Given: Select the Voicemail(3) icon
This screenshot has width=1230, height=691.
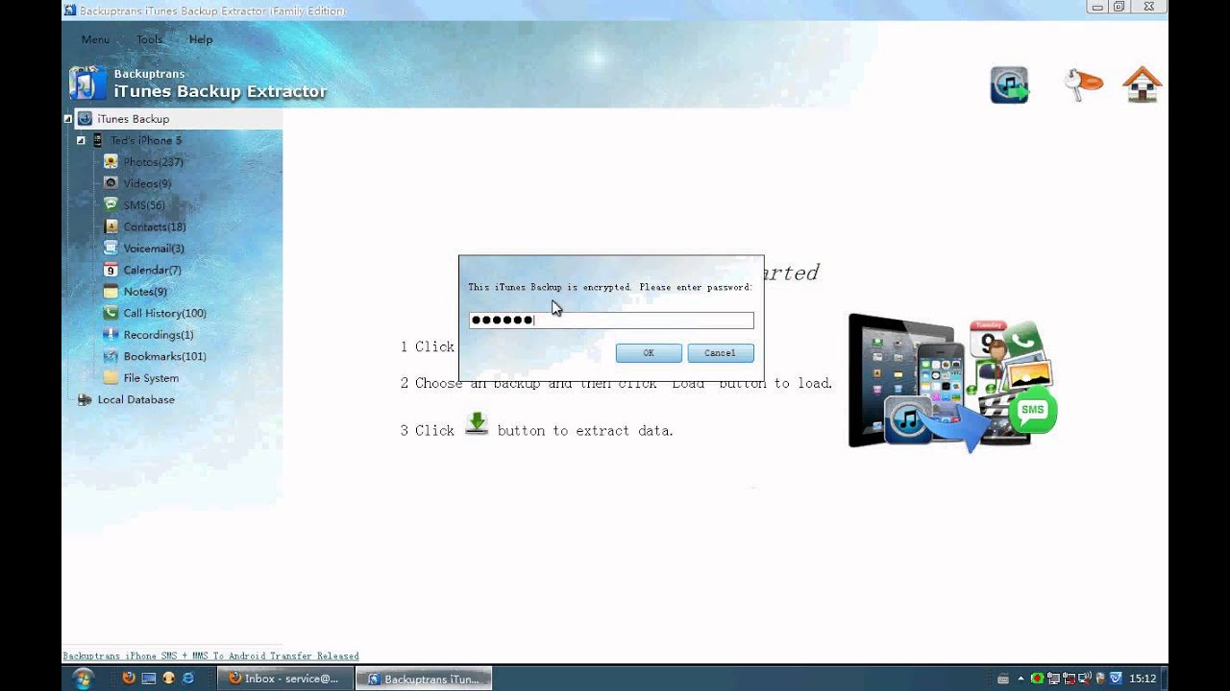Looking at the screenshot, I should [111, 249].
